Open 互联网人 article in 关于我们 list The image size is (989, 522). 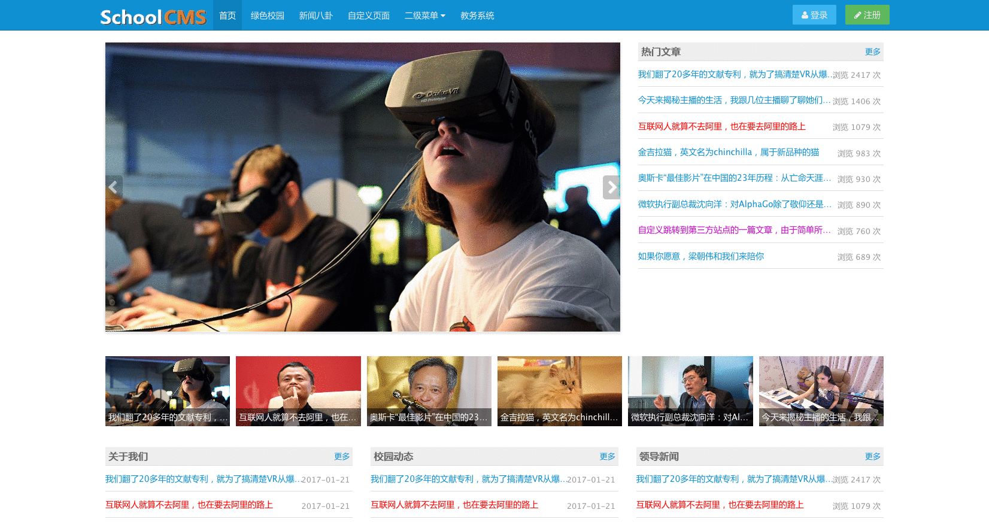189,505
